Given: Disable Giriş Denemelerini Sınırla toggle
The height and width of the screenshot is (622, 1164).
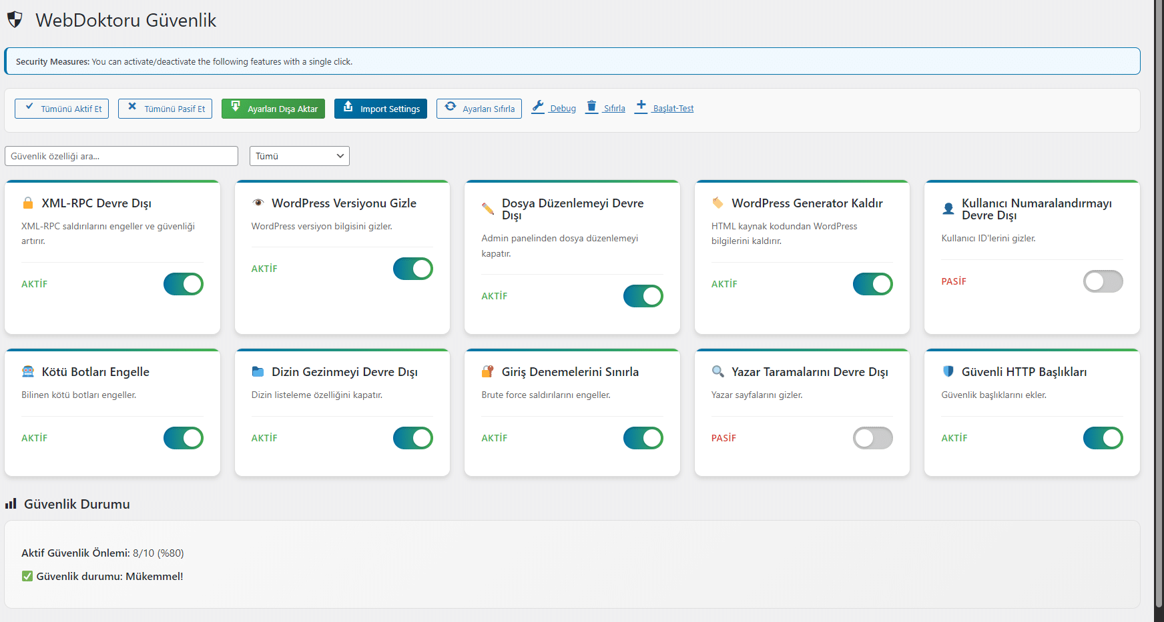Looking at the screenshot, I should coord(643,438).
